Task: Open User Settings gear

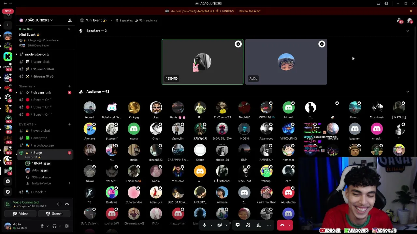Action: pos(67,226)
